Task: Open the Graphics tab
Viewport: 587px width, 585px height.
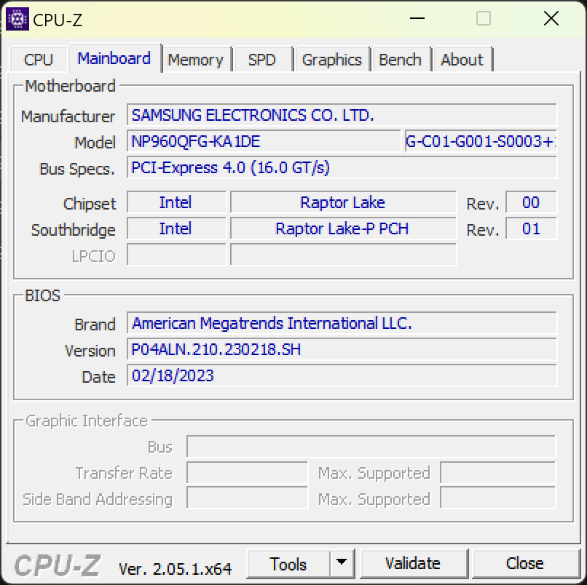Action: 331,60
